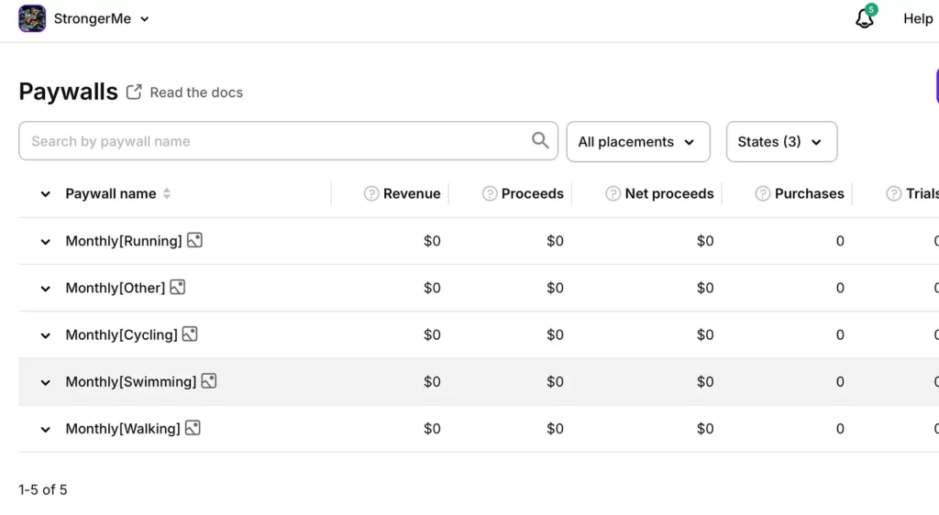Screen dimensions: 939x515
Task: Click the notifications bell icon
Action: 864,19
